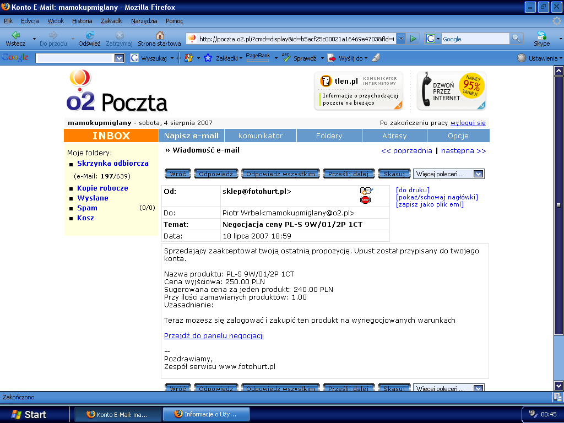Expand the Wyślij do dropdown arrow

[366, 58]
